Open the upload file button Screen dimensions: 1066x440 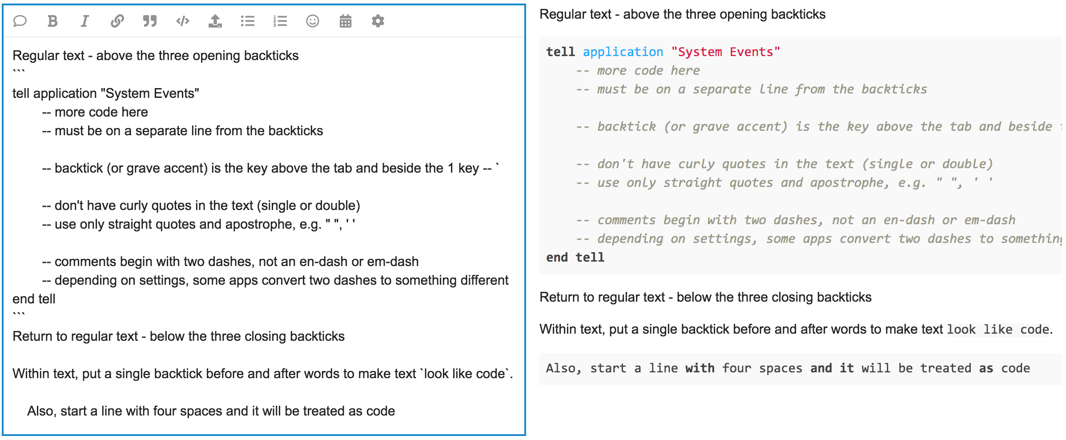click(x=215, y=21)
